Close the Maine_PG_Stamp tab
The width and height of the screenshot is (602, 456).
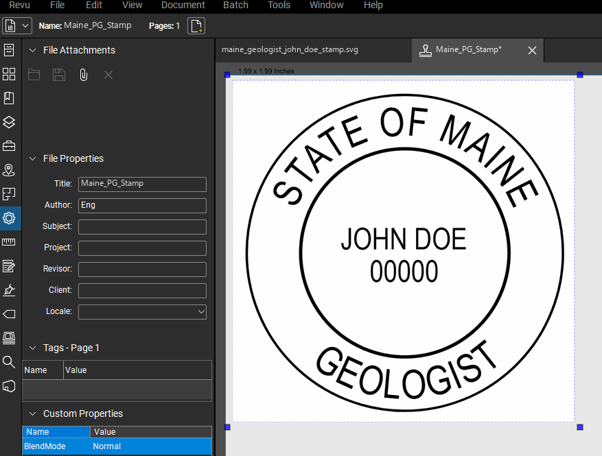pyautogui.click(x=532, y=50)
